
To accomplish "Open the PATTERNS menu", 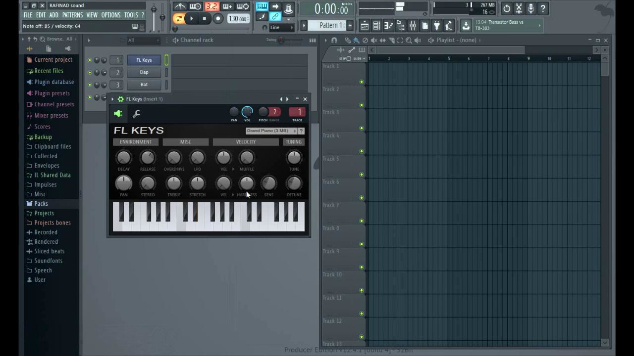I will pos(72,15).
